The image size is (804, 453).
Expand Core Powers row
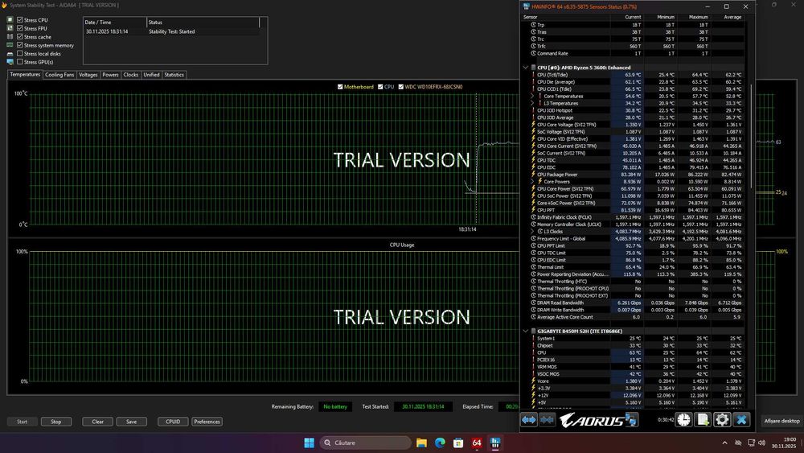[x=532, y=181]
